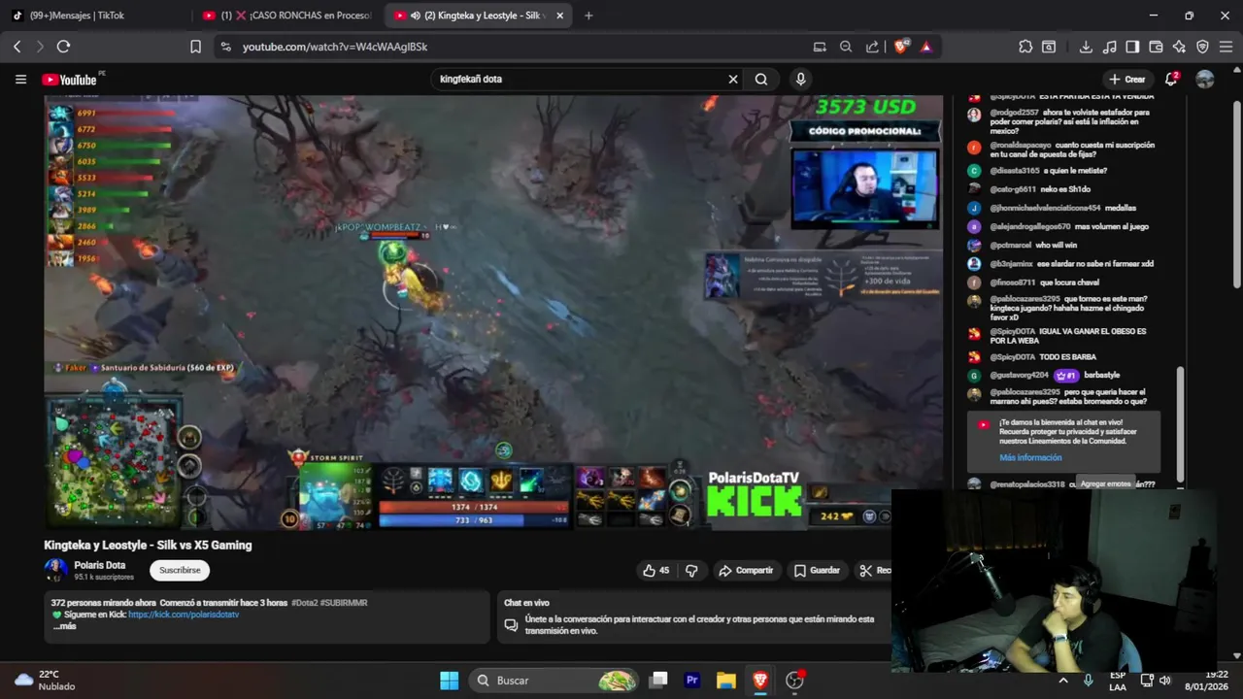The height and width of the screenshot is (699, 1243).
Task: Open Windows Start menu
Action: (449, 681)
